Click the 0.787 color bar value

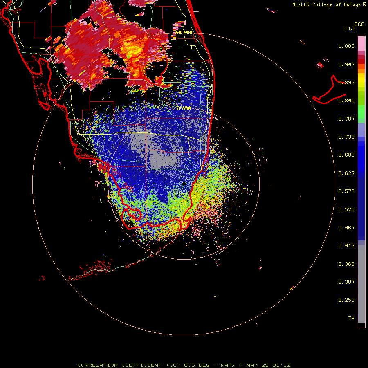click(346, 119)
